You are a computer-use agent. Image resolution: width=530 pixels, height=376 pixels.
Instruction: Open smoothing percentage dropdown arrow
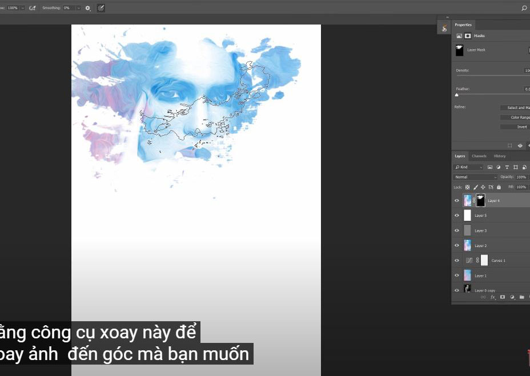[78, 8]
